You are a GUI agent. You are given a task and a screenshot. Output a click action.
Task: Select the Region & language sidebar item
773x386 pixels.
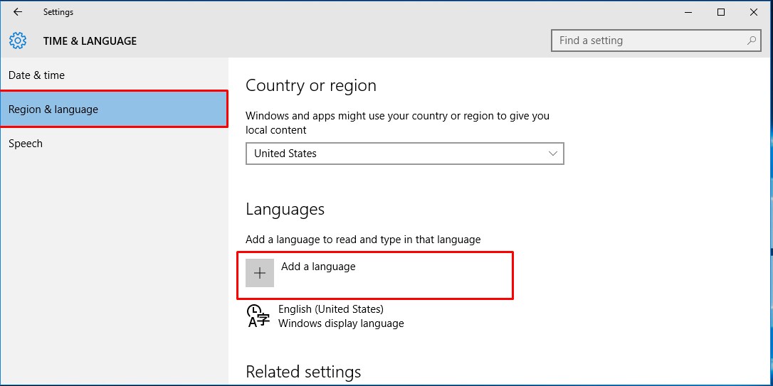tap(53, 109)
